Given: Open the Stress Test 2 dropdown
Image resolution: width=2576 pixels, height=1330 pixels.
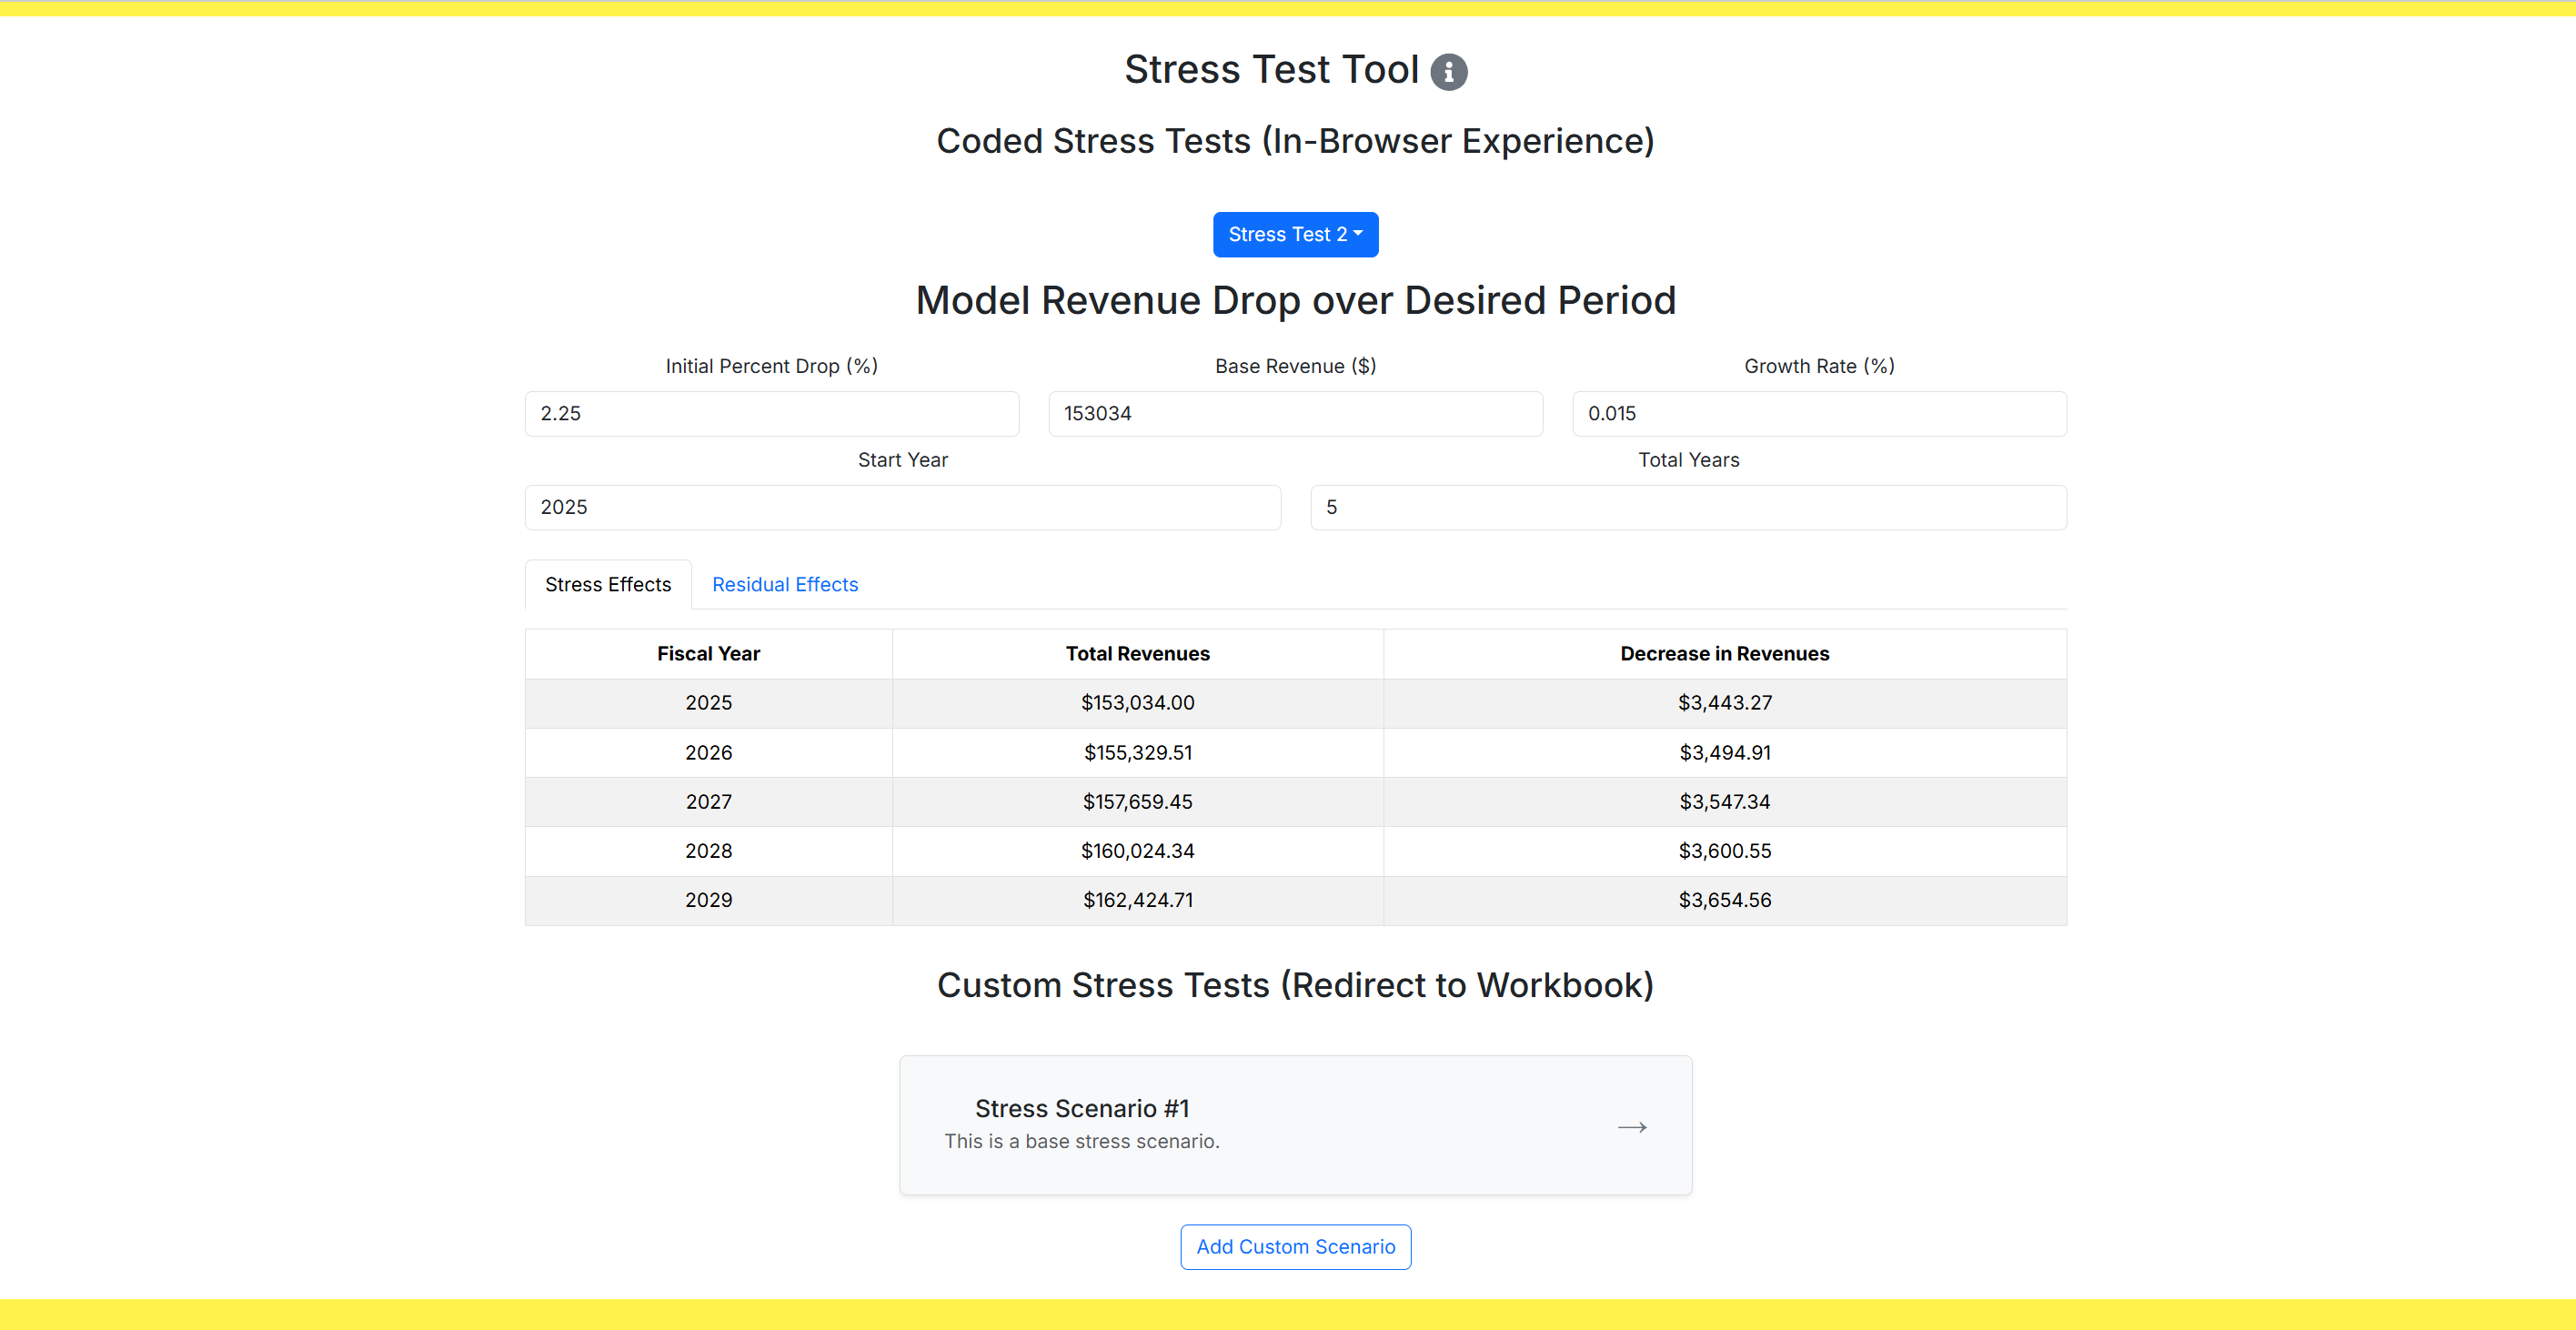Looking at the screenshot, I should [x=1295, y=234].
